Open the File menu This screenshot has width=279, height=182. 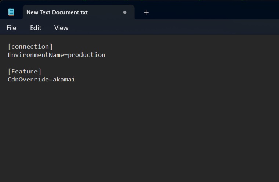pyautogui.click(x=11, y=28)
